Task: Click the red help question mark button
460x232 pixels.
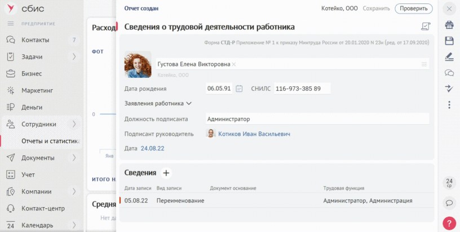Action: point(449,223)
